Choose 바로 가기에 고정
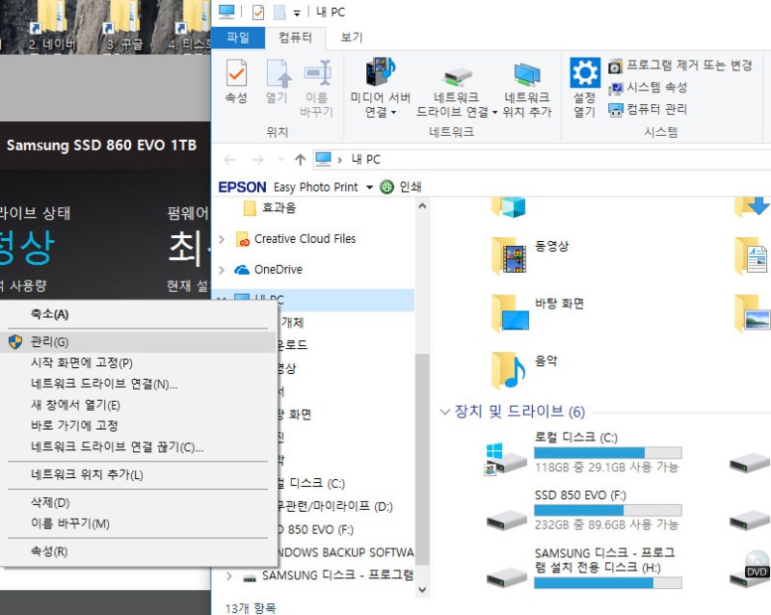 (x=138, y=425)
